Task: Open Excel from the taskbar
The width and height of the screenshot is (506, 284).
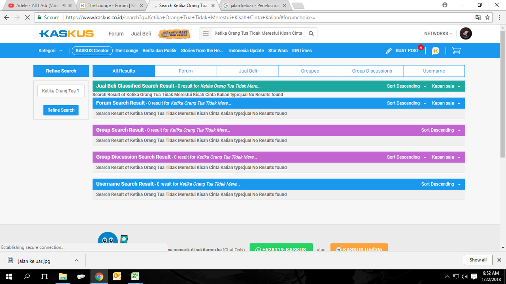Action: click(x=135, y=277)
